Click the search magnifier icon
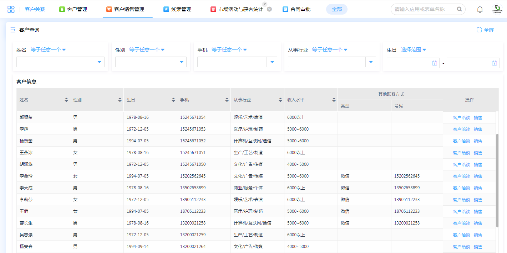The height and width of the screenshot is (253, 507). [x=459, y=9]
